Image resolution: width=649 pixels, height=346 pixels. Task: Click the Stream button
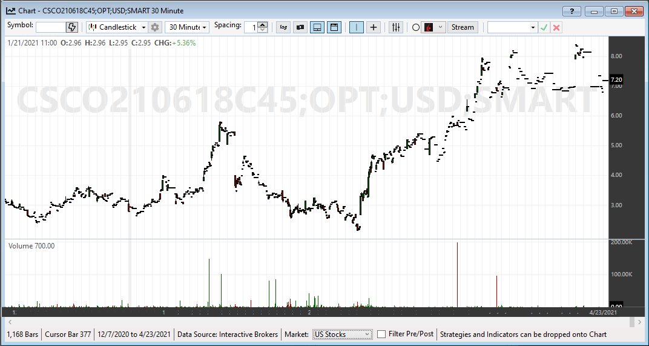click(x=463, y=27)
